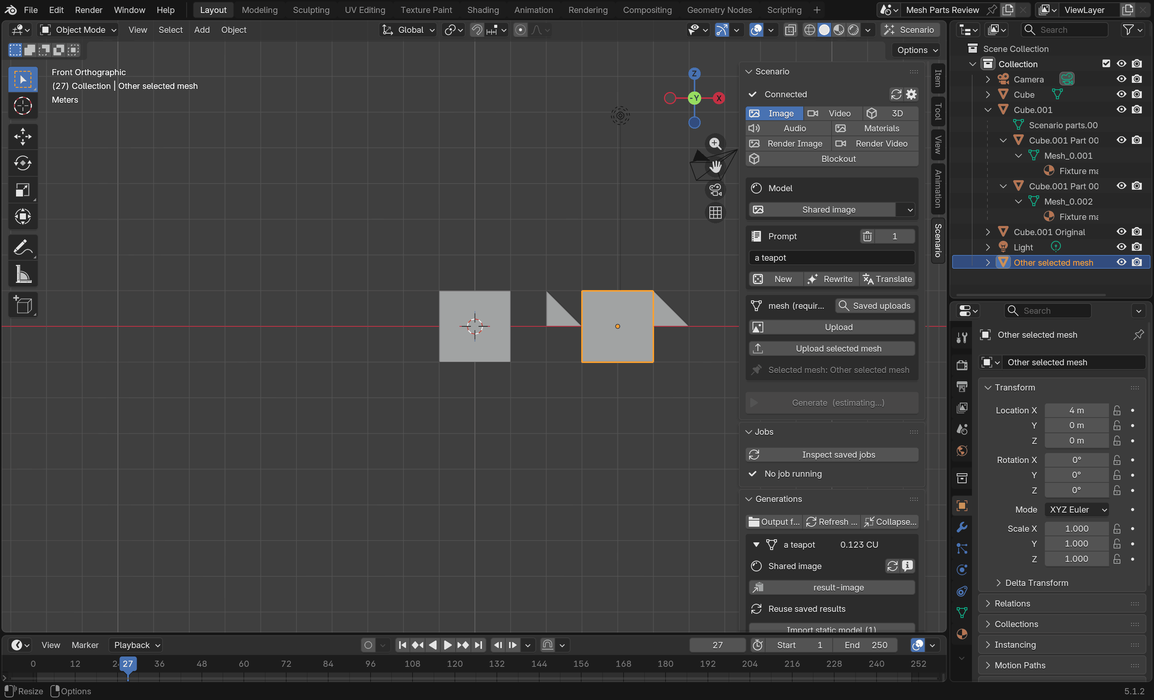Click the viewport zoom magnifier icon

tap(715, 144)
